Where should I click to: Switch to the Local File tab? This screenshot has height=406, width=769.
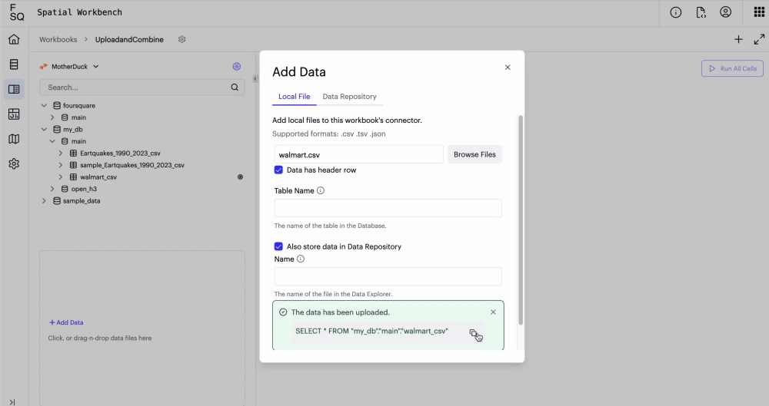(295, 97)
